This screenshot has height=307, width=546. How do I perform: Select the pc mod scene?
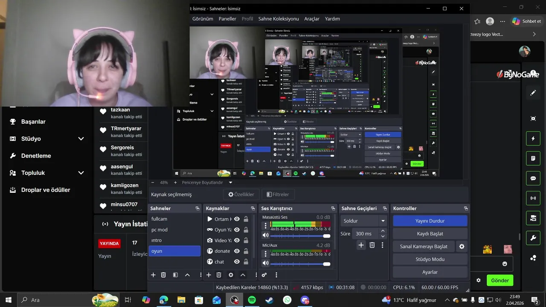tap(174, 230)
